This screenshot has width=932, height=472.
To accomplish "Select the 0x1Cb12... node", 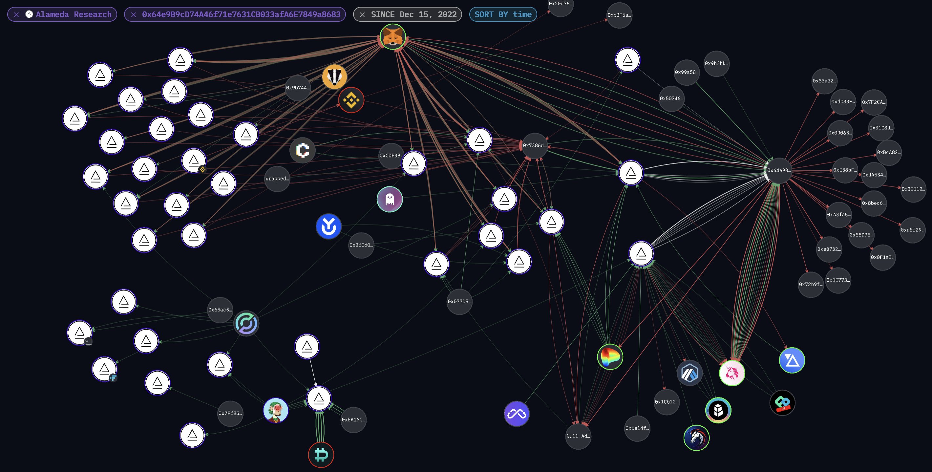I will 667,402.
